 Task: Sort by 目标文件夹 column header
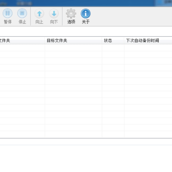coord(73,41)
